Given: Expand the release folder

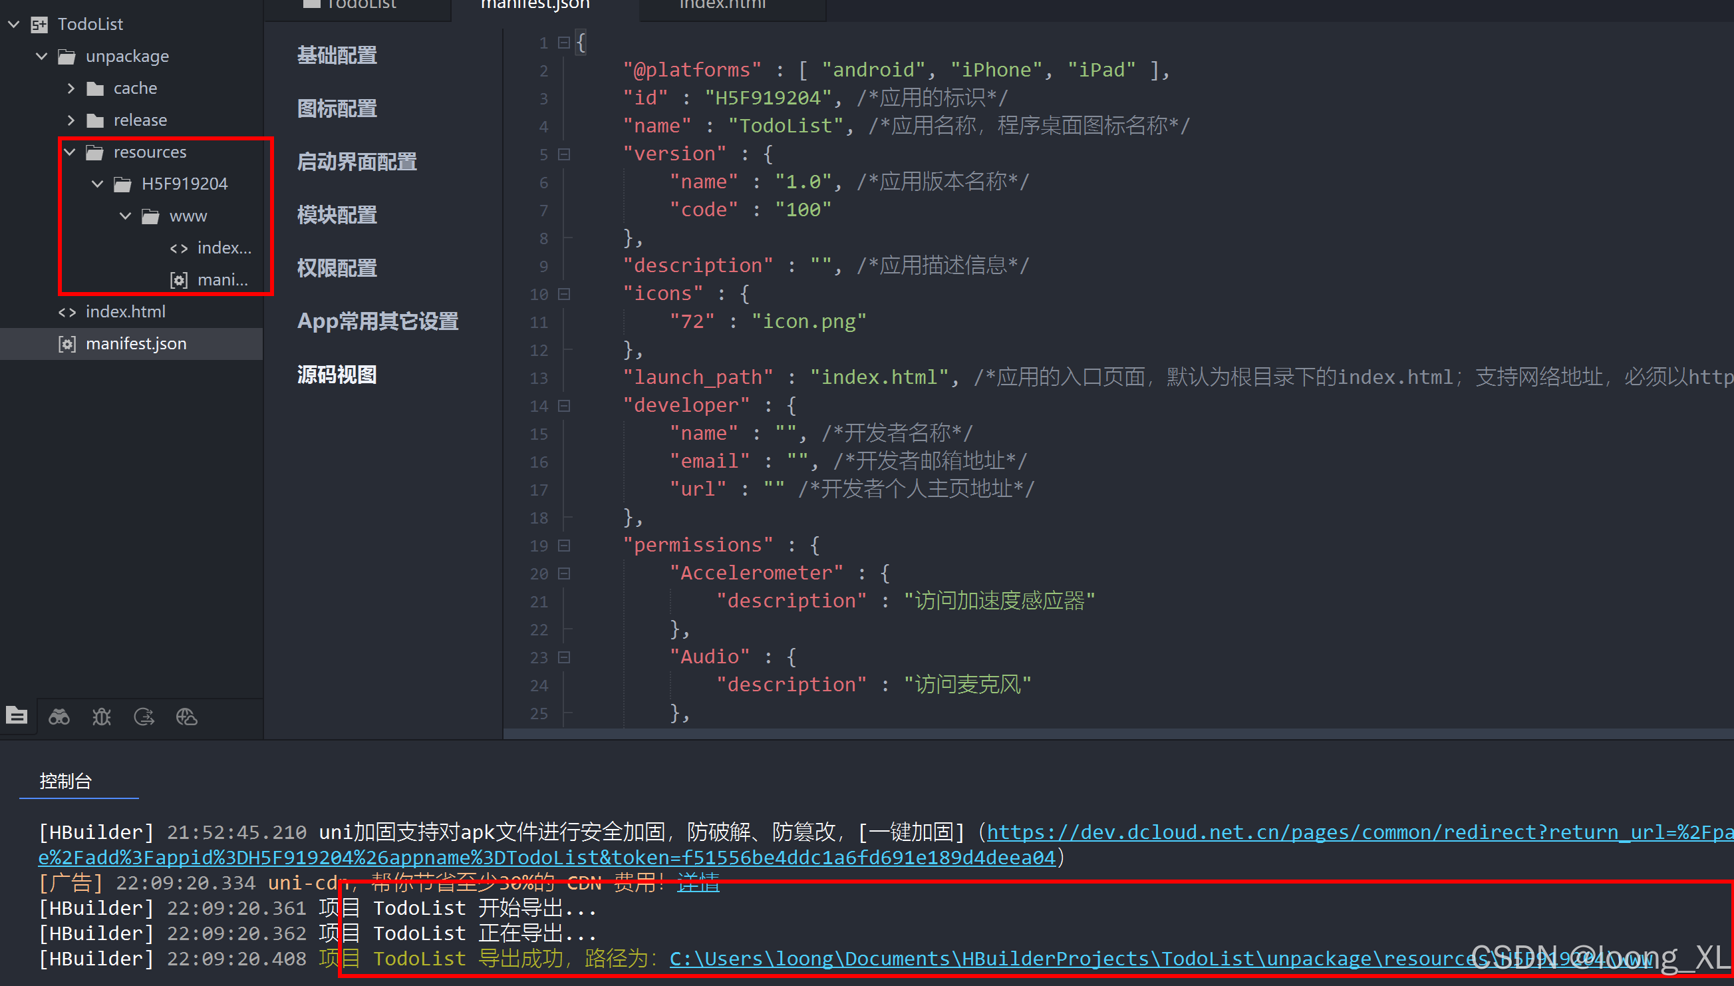Looking at the screenshot, I should [x=71, y=120].
